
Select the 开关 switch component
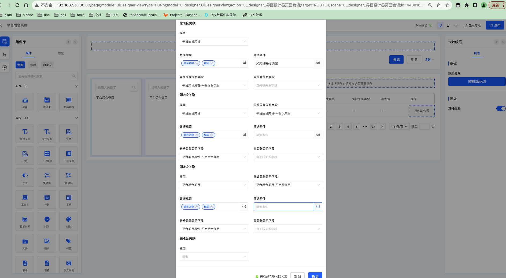[x=25, y=178]
